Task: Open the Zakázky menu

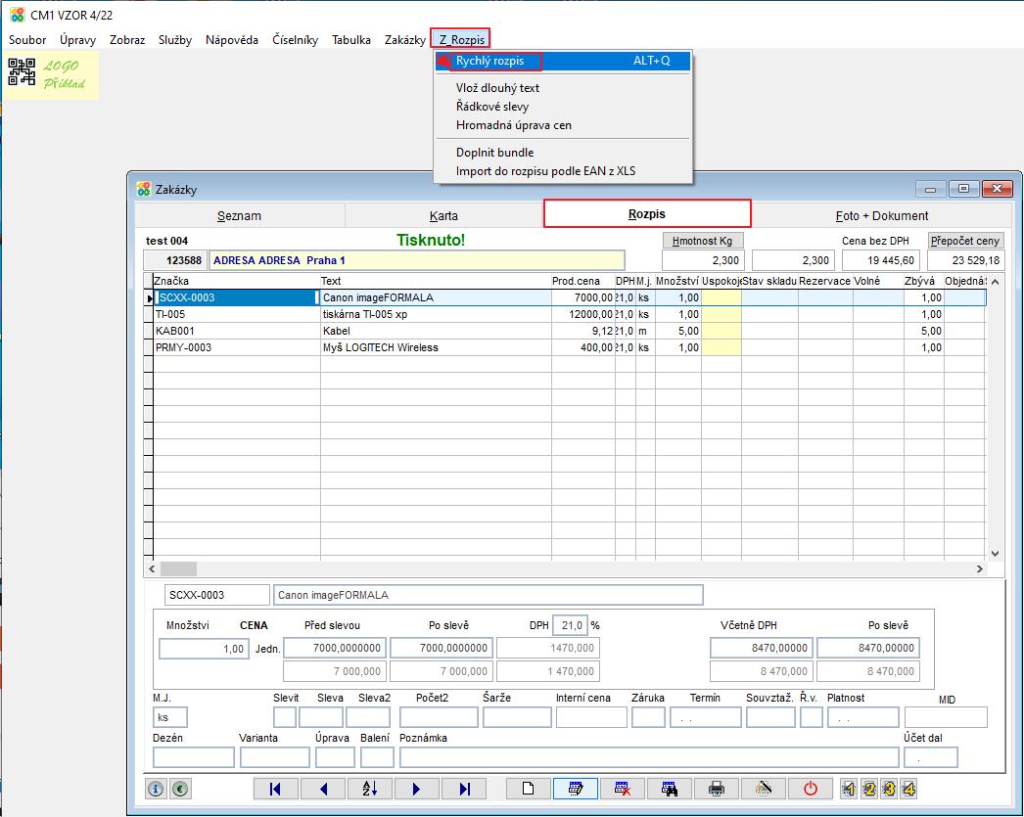Action: click(405, 40)
